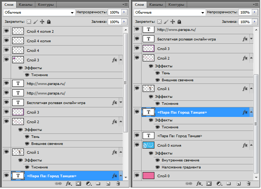This screenshot has height=189, width=261.
Task: Open the "Непрозрачность" arrow in the right panel
Action: [254, 13]
